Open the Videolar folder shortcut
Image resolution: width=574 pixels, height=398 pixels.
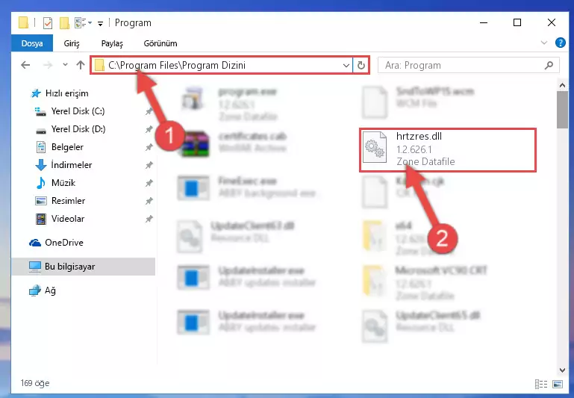point(68,219)
